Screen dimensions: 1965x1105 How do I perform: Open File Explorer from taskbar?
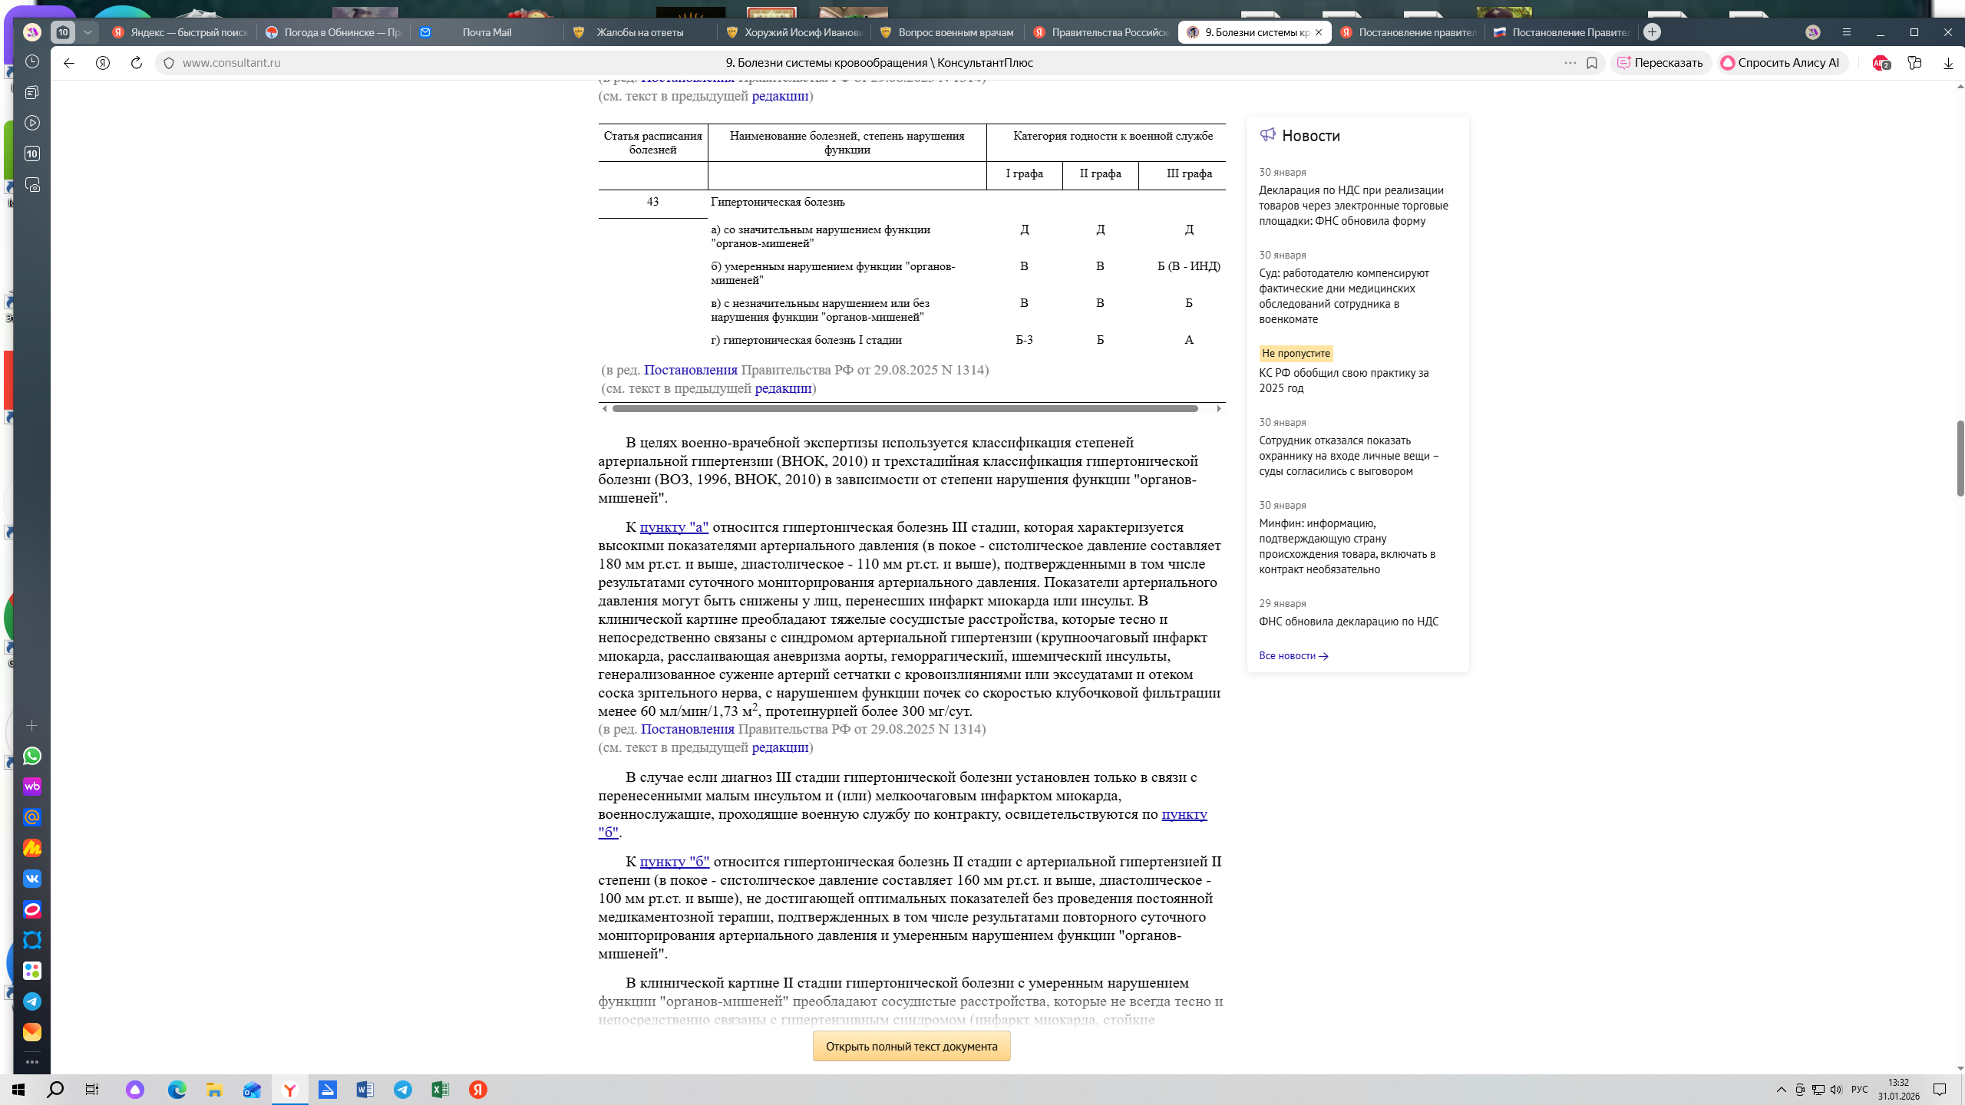pos(214,1090)
